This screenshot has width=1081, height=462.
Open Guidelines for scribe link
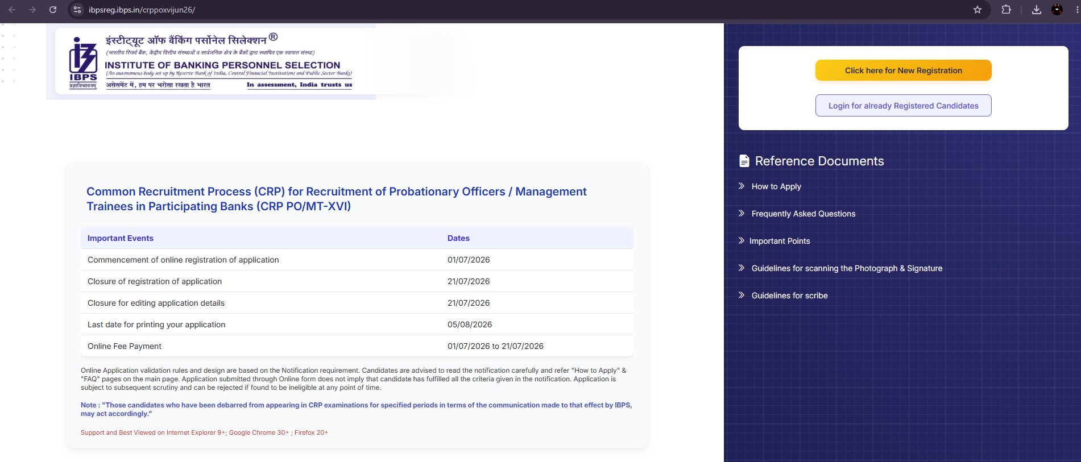pos(789,295)
